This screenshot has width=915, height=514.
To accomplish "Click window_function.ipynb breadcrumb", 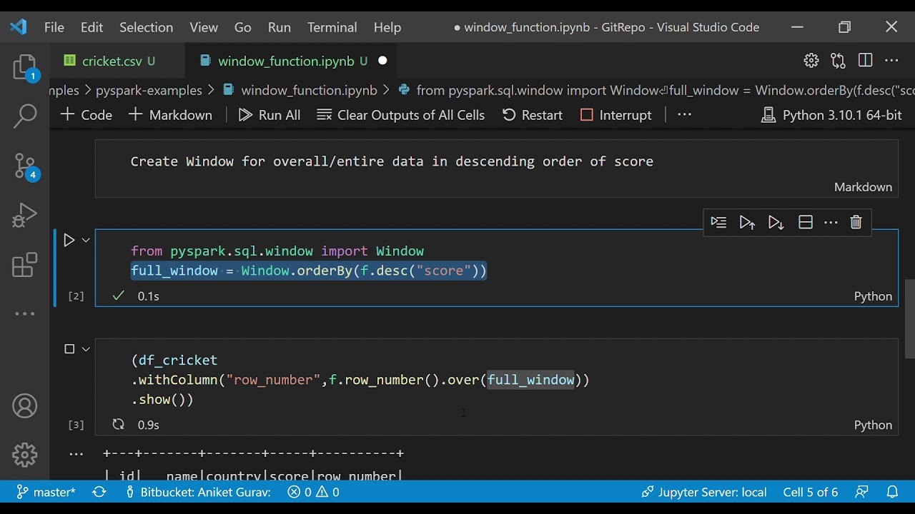I will 300,91.
